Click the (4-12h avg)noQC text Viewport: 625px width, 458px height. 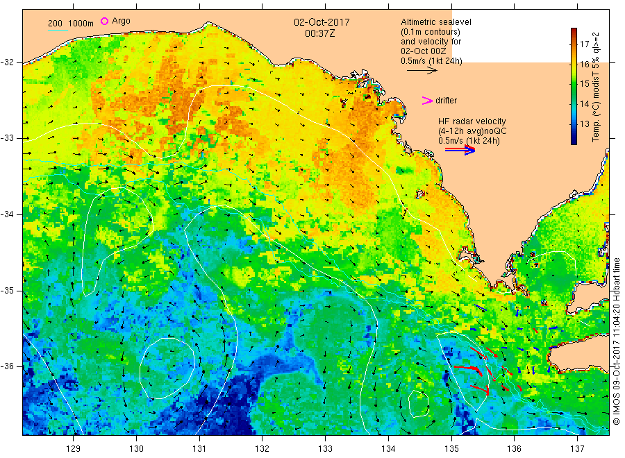(x=472, y=131)
